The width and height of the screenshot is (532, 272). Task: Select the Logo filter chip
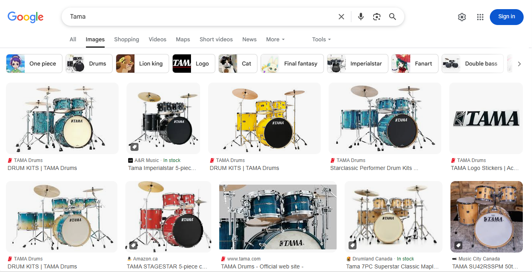coord(194,64)
